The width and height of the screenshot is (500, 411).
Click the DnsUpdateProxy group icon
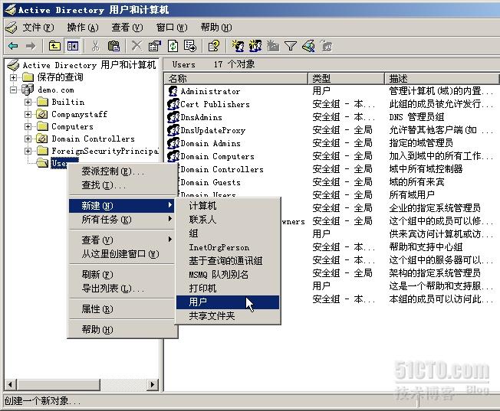click(x=173, y=130)
